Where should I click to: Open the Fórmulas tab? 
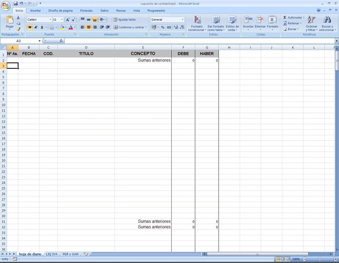86,11
